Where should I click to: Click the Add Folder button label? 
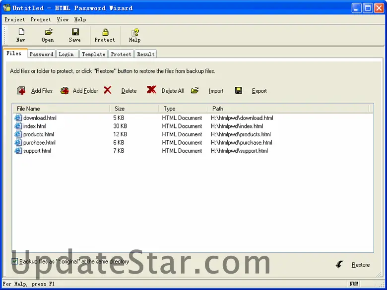[x=85, y=91]
